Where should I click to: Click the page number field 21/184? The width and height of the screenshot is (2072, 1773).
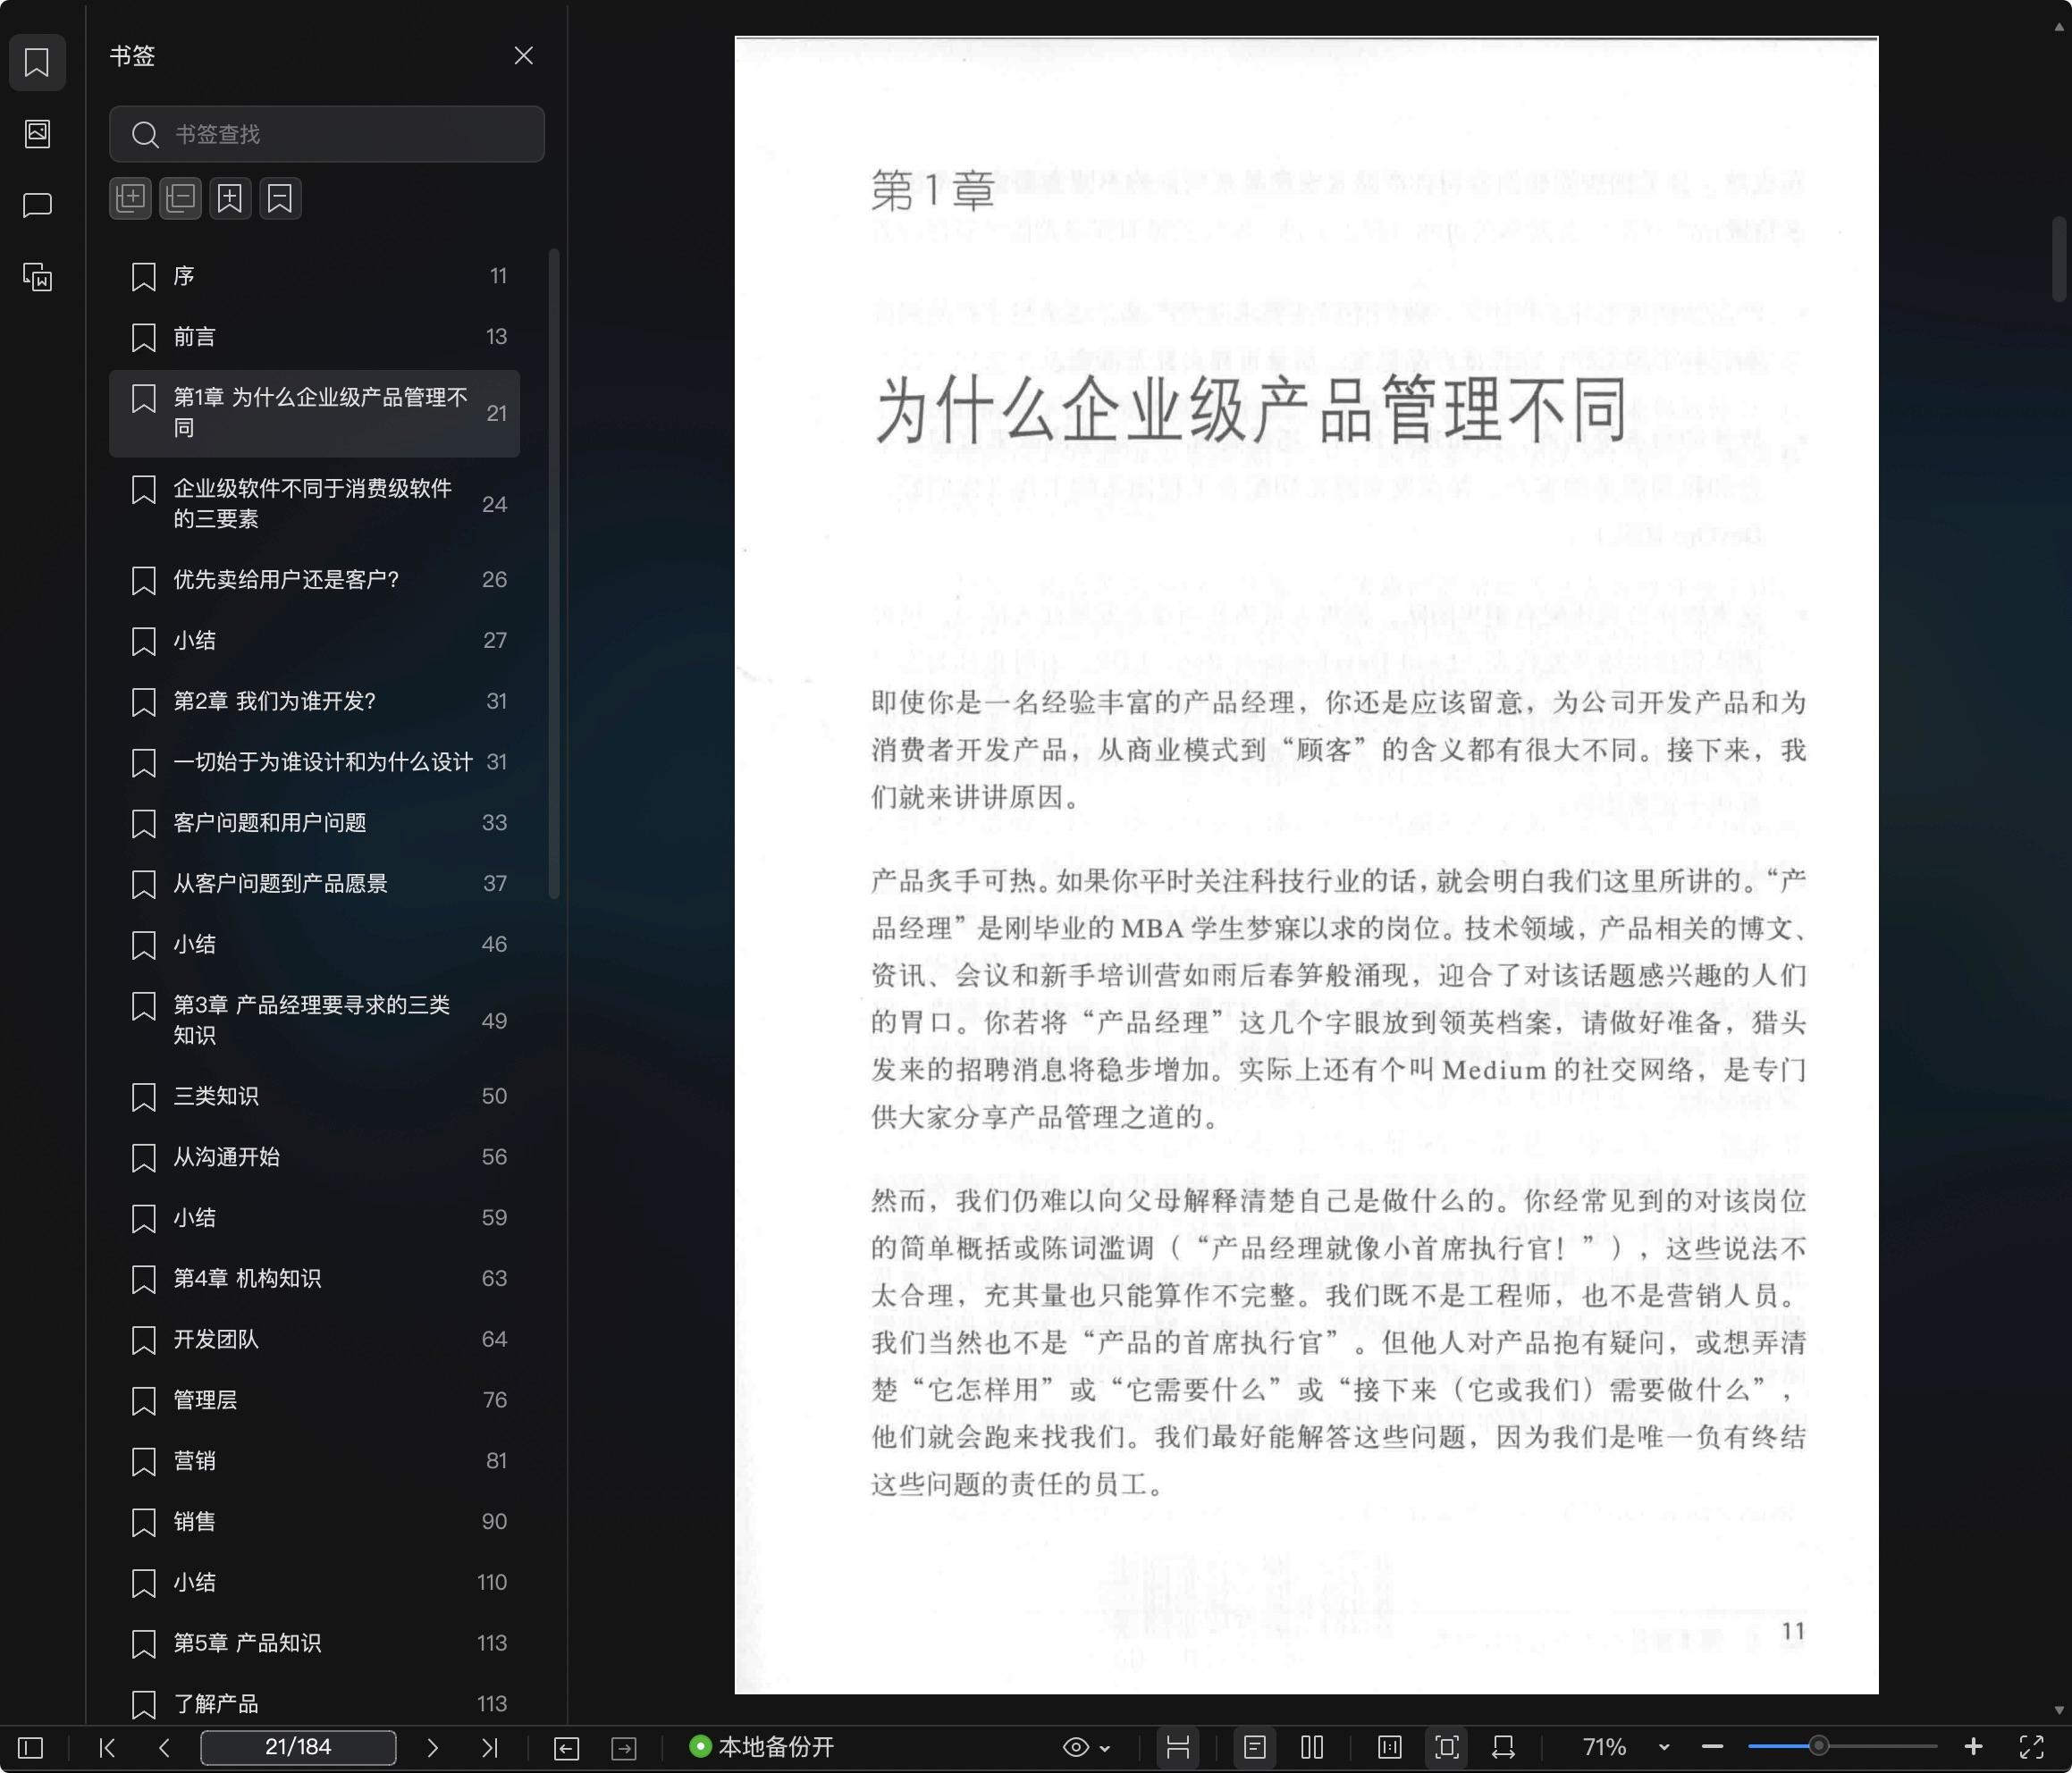(298, 1747)
